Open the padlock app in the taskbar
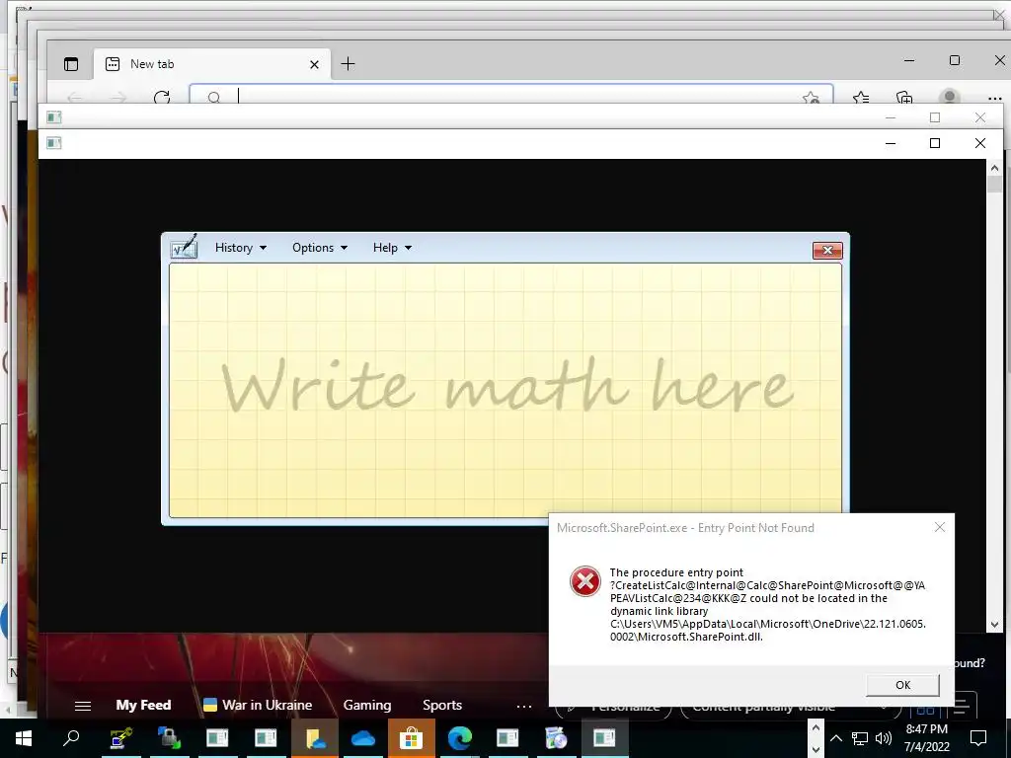 click(x=169, y=738)
